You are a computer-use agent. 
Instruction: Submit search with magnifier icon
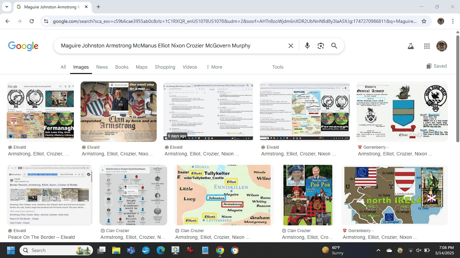tap(334, 46)
